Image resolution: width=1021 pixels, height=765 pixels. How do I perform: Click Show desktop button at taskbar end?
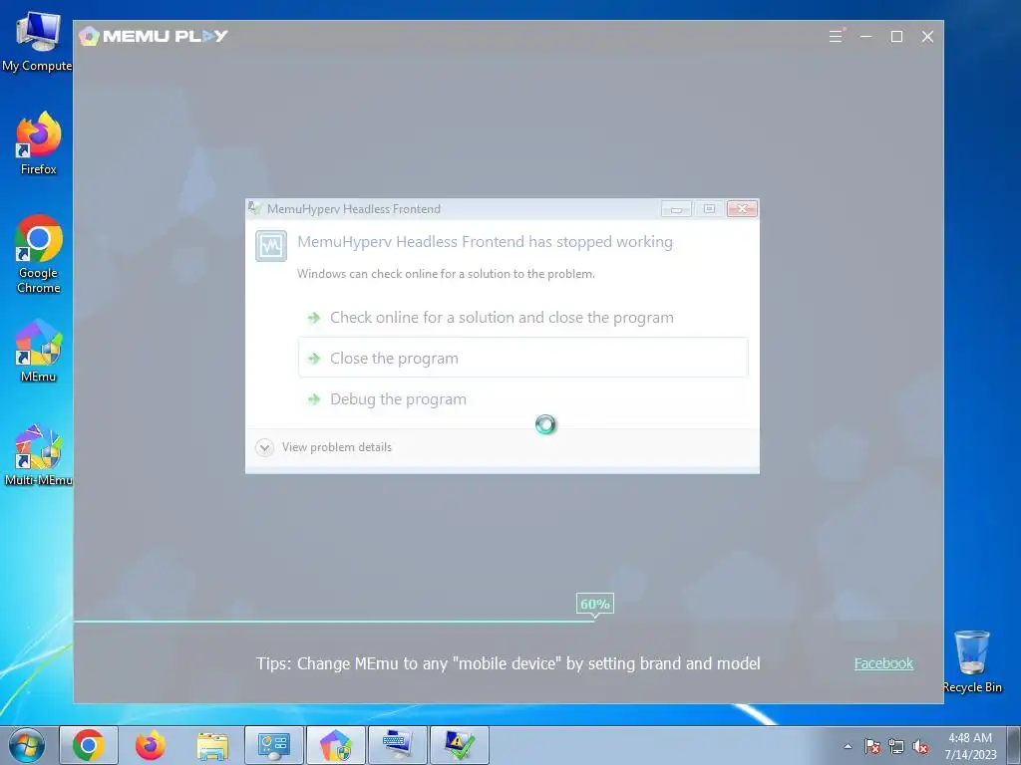1014,745
